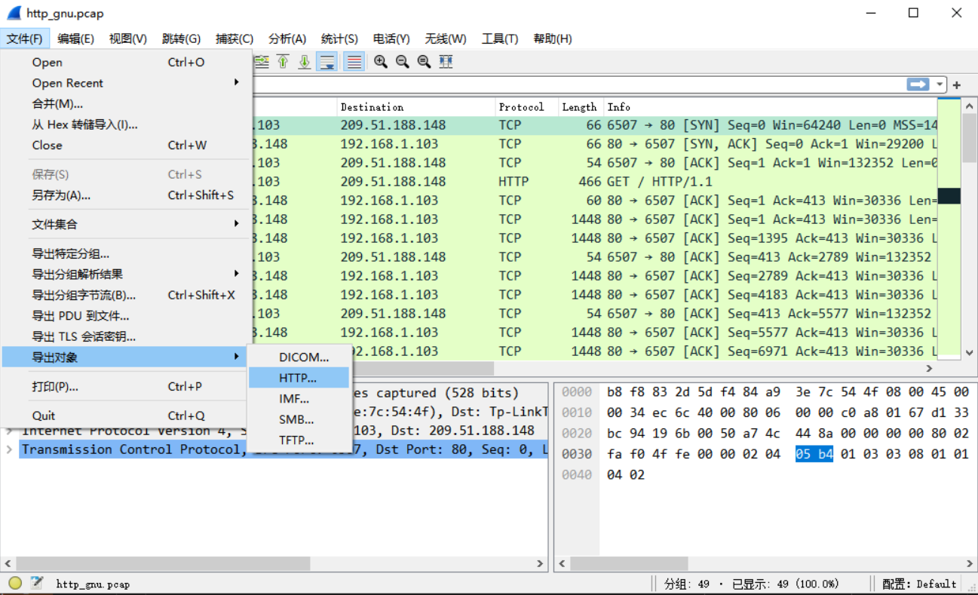Select the HTTP GET / HTTP/1.1 packet row
The height and width of the screenshot is (595, 978).
[x=594, y=182]
